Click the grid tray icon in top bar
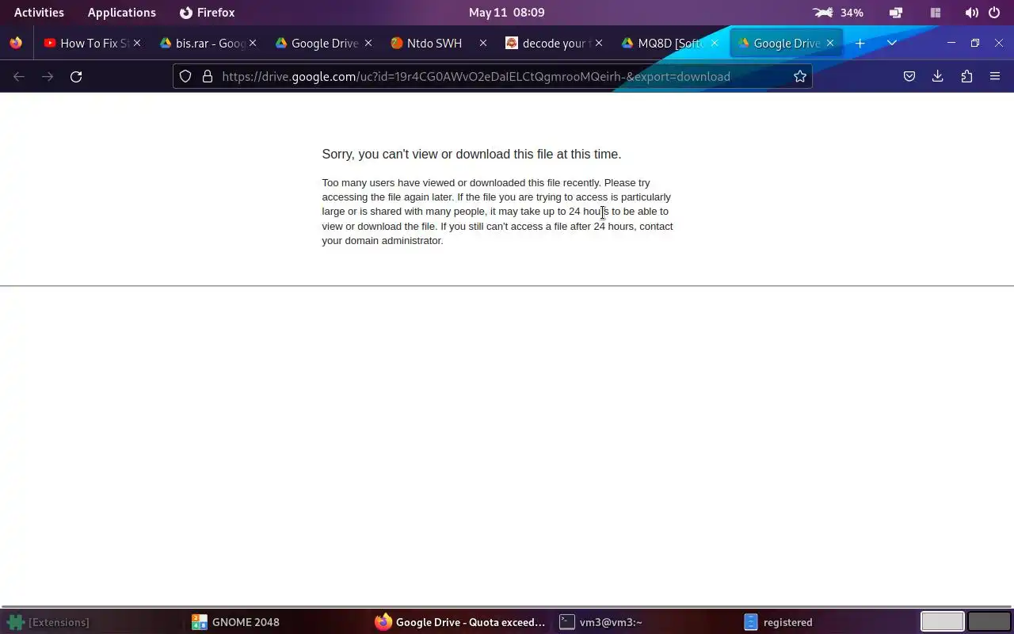This screenshot has width=1014, height=634. [x=936, y=13]
